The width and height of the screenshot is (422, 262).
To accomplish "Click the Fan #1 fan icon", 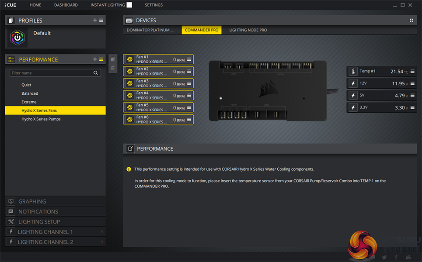I will (x=130, y=59).
